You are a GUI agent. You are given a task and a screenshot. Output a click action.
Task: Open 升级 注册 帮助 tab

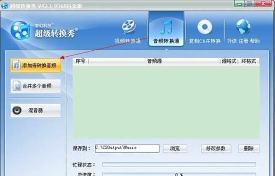[244, 31]
